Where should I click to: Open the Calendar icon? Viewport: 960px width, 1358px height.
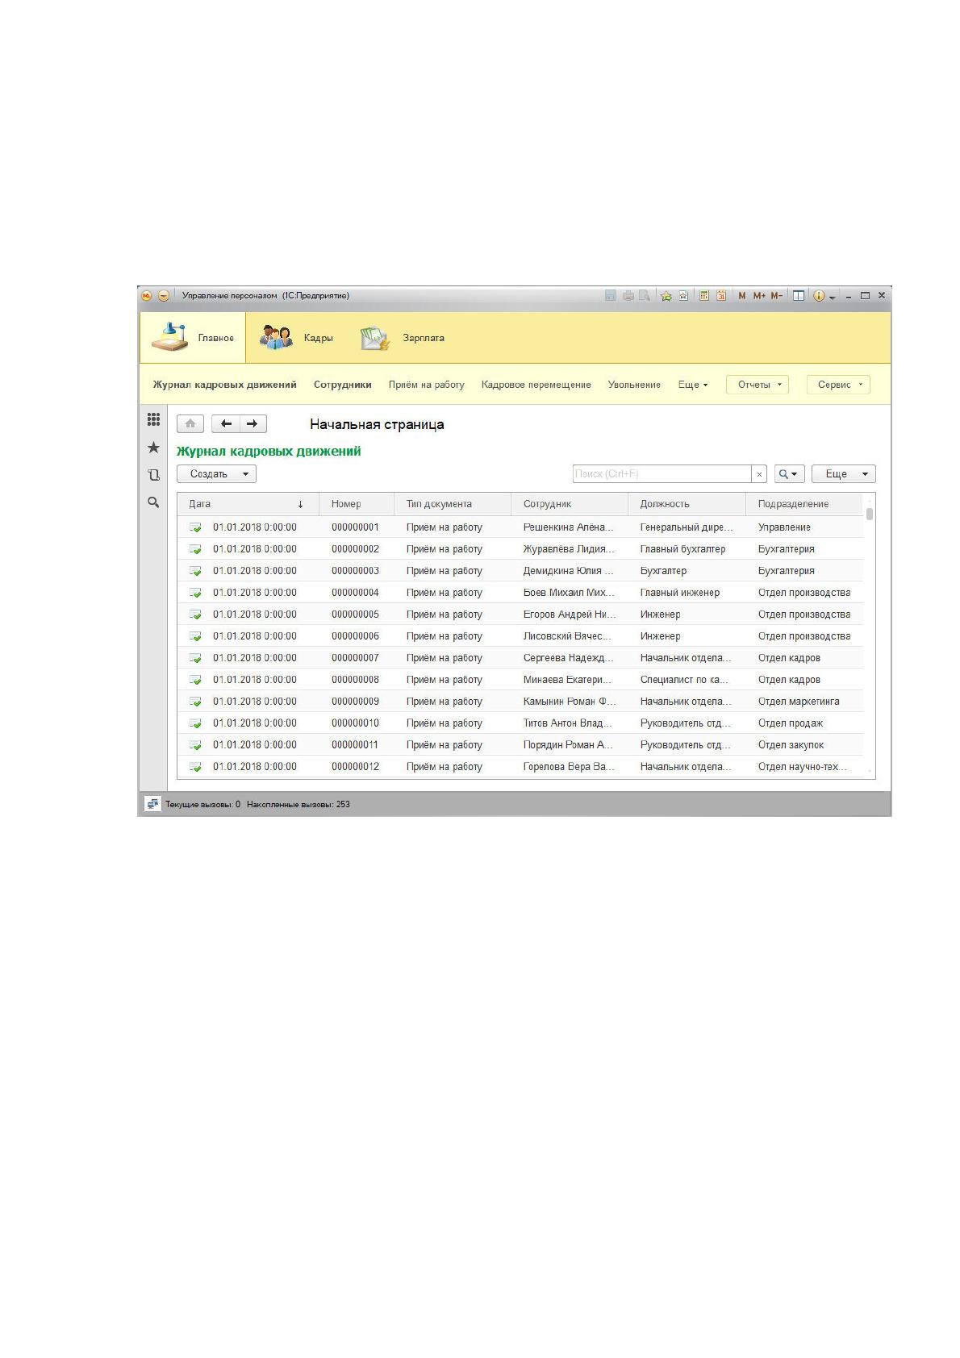pos(721,296)
